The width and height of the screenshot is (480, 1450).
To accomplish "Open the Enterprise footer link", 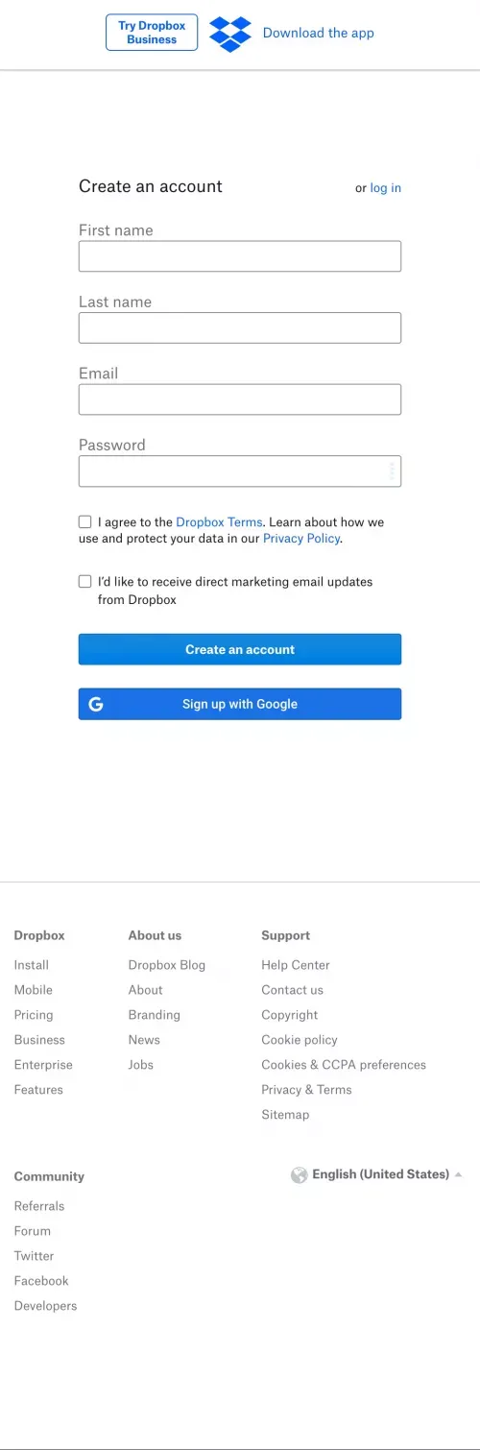I will [43, 1065].
